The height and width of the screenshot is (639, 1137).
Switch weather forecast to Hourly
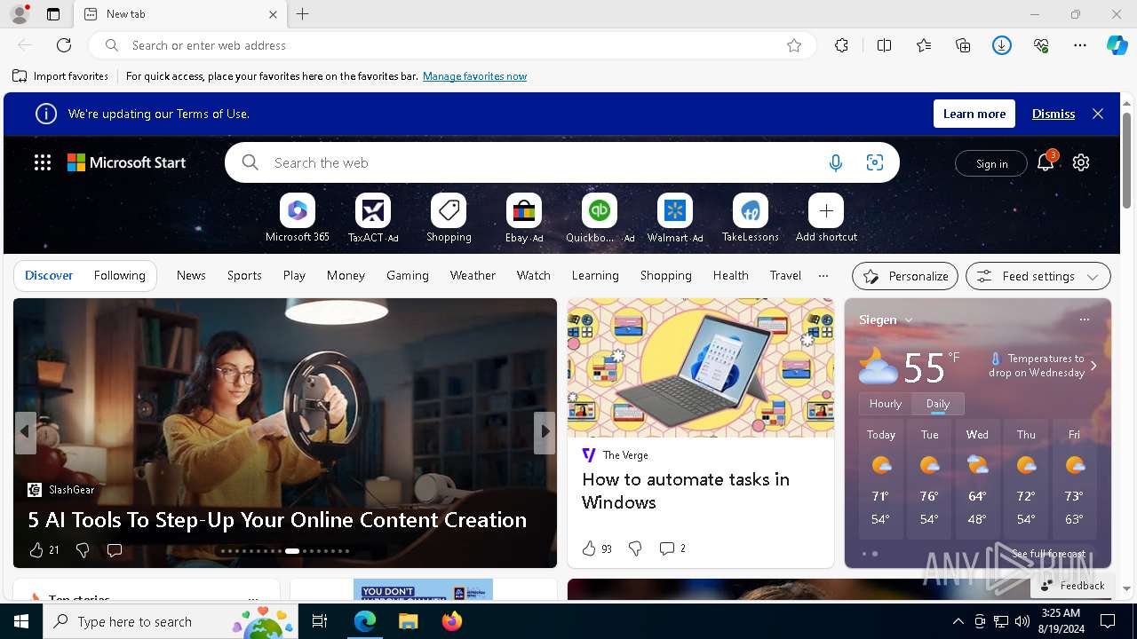(886, 403)
